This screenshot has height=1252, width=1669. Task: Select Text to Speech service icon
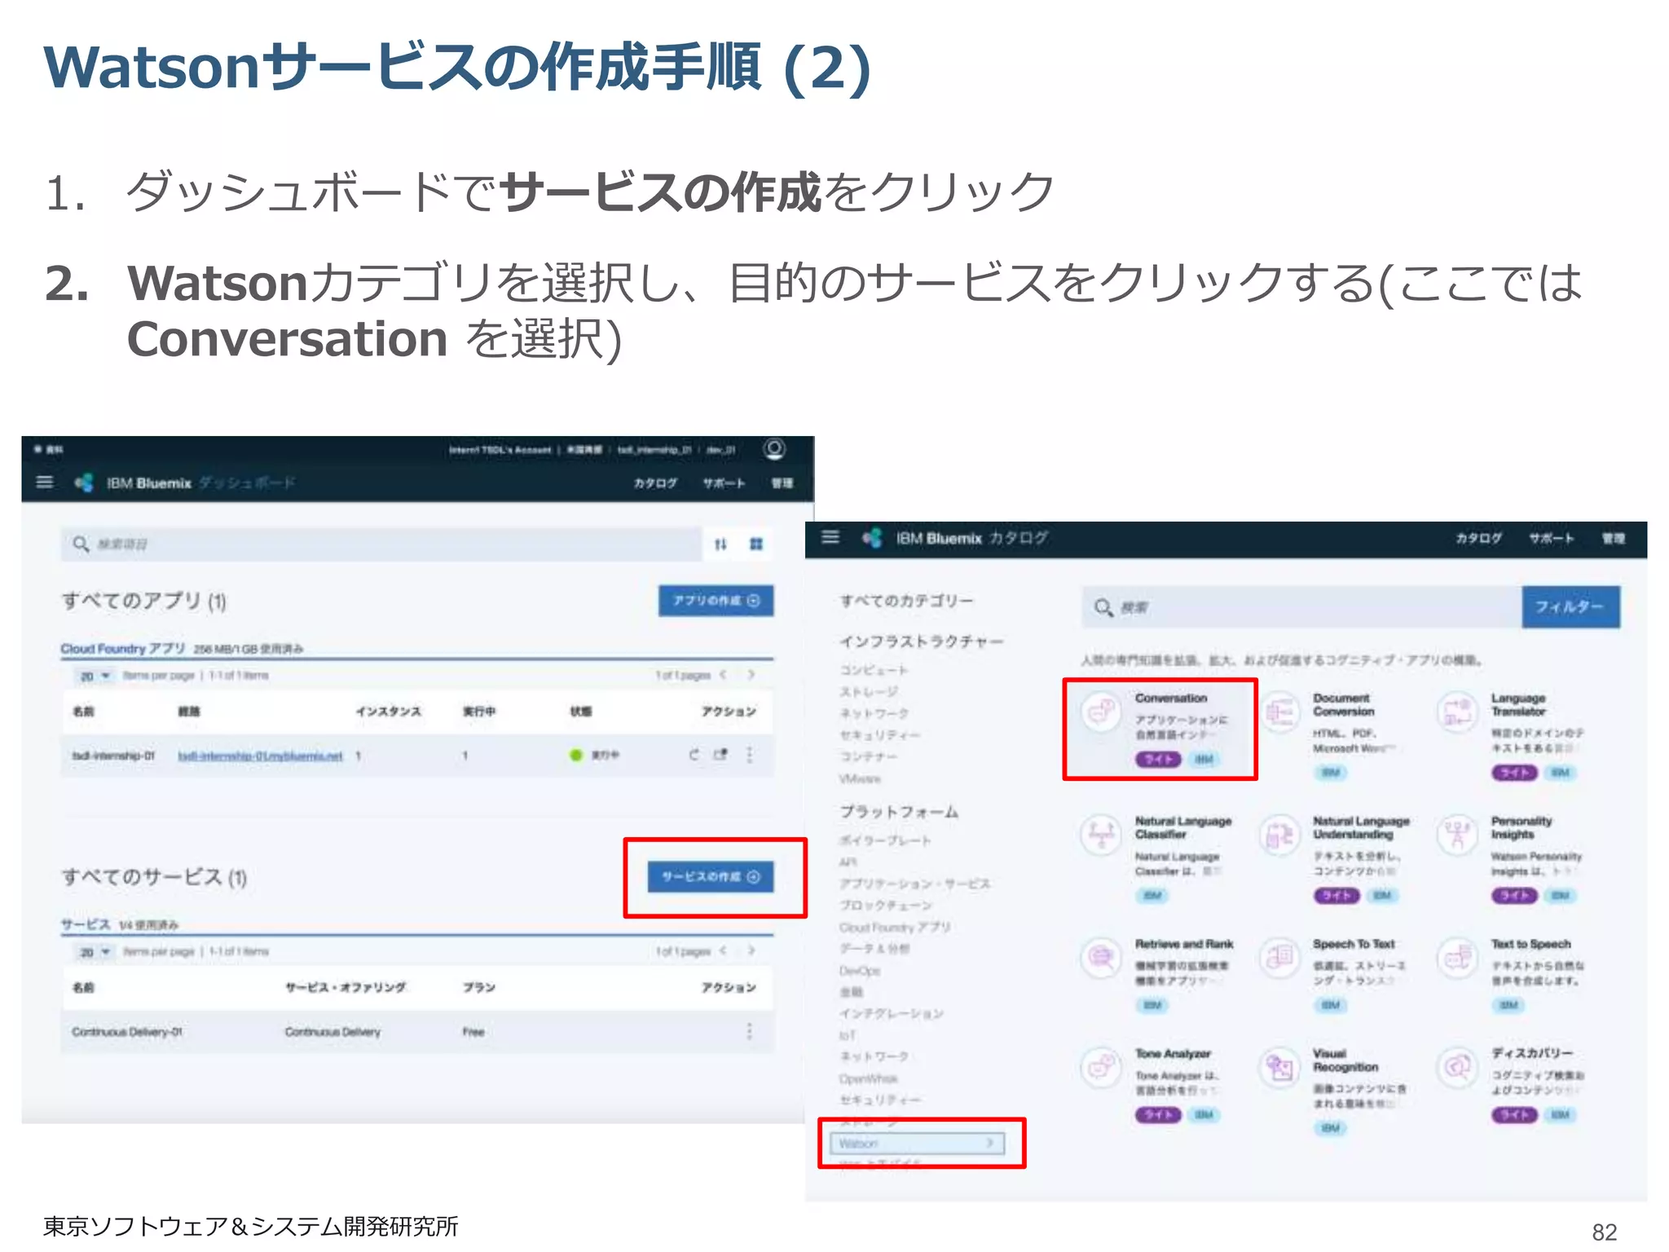pos(1457,958)
